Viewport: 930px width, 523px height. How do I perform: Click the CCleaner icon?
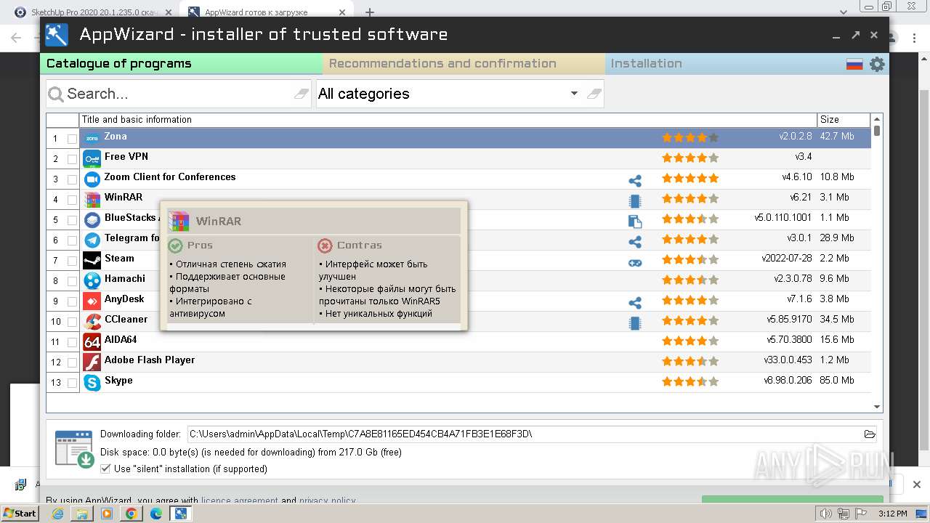click(92, 321)
